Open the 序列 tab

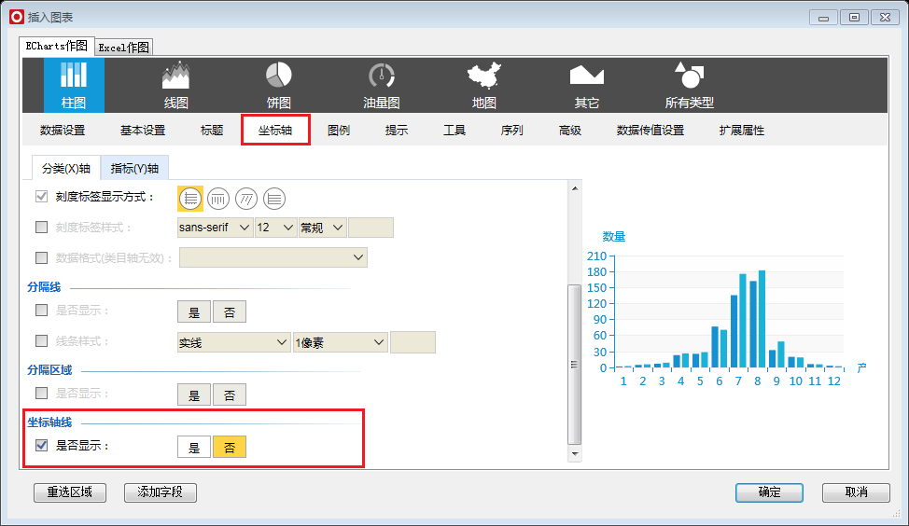click(x=511, y=130)
